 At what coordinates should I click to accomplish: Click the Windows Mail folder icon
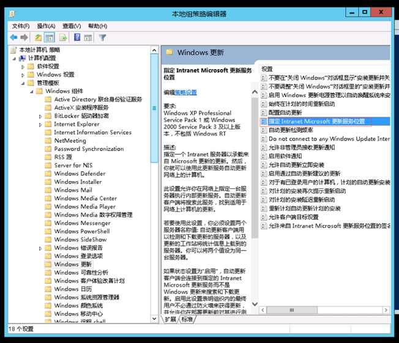click(48, 190)
